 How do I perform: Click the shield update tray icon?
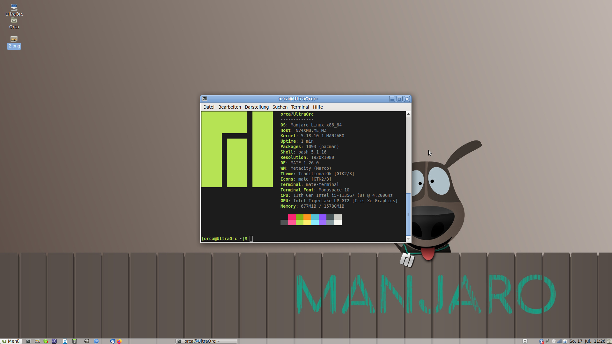point(554,341)
